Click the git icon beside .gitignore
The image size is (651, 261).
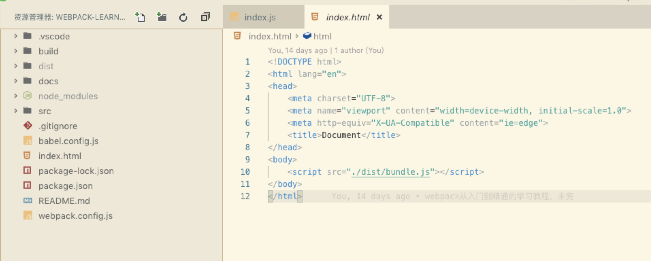click(28, 126)
